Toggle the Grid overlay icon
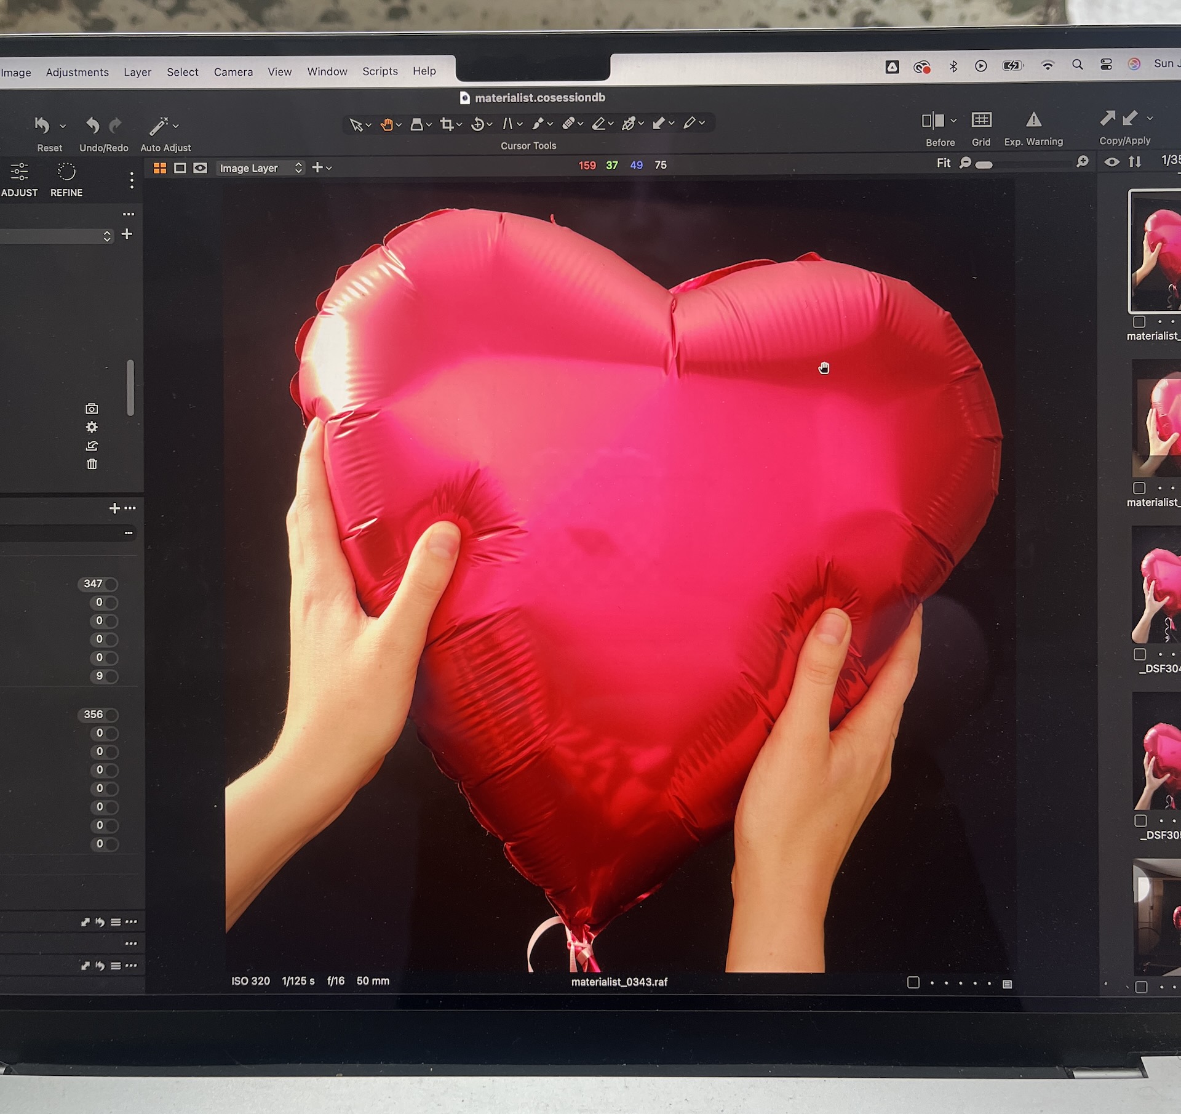This screenshot has height=1114, width=1181. tap(981, 120)
